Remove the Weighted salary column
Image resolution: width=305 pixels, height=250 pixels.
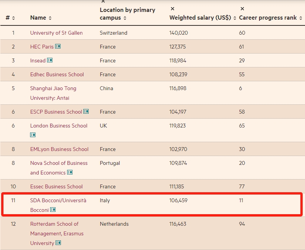pyautogui.click(x=172, y=9)
